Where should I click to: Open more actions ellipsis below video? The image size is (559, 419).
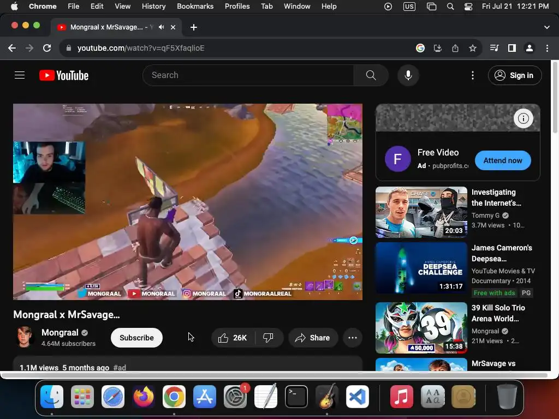353,338
